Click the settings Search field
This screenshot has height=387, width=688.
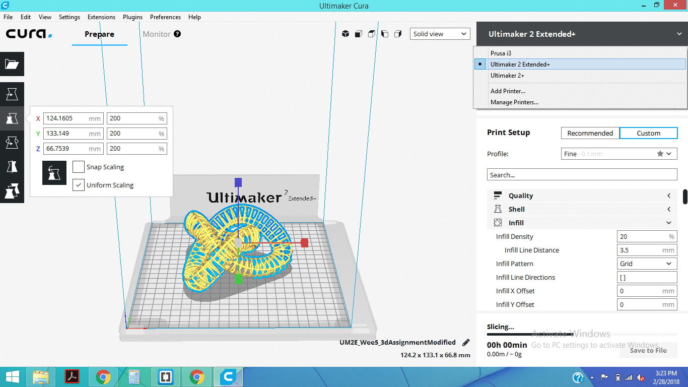pyautogui.click(x=582, y=175)
